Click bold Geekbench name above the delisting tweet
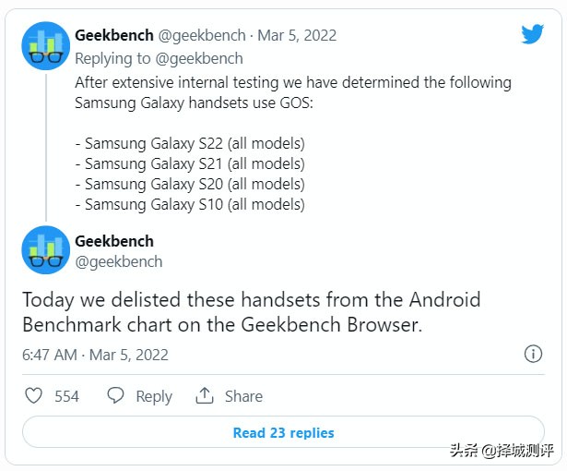567x471 pixels. 114,241
